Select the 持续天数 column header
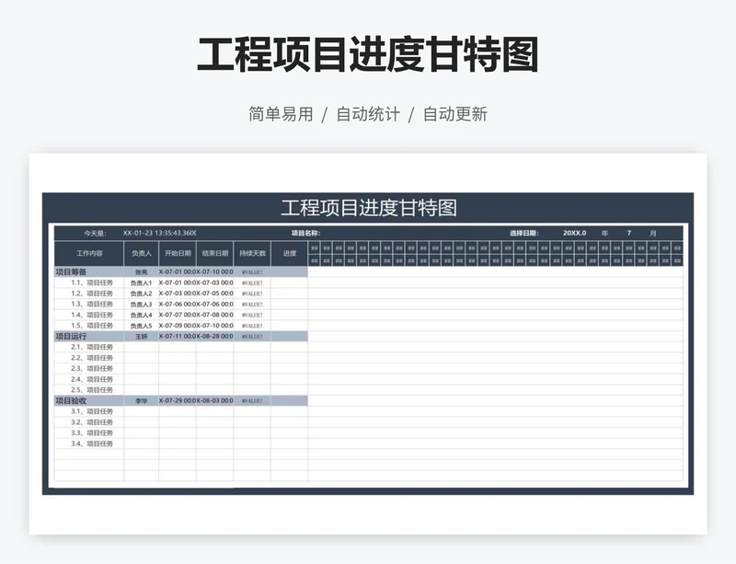736x564 pixels. [x=252, y=254]
